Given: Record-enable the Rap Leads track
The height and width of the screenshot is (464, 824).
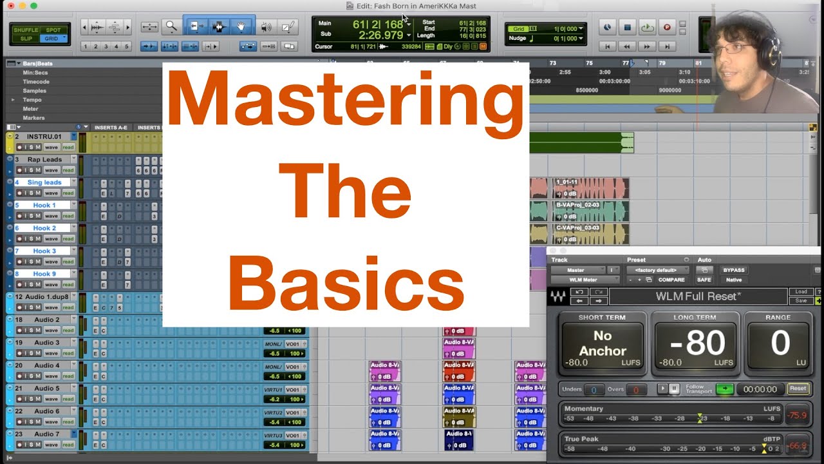Looking at the screenshot, I should tap(19, 170).
